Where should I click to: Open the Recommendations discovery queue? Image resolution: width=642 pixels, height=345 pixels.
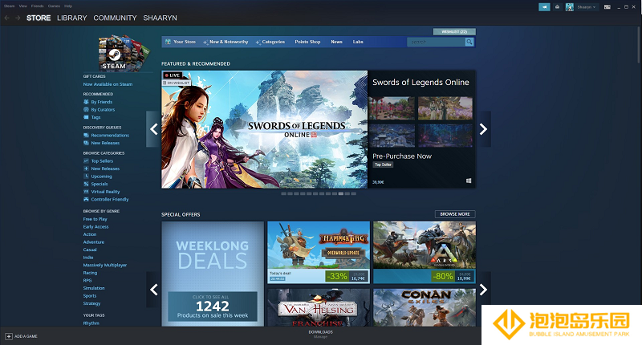(110, 135)
